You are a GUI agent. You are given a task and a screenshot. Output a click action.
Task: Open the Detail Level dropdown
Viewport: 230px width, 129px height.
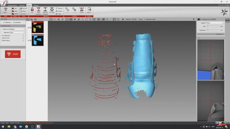[x=17, y=29]
